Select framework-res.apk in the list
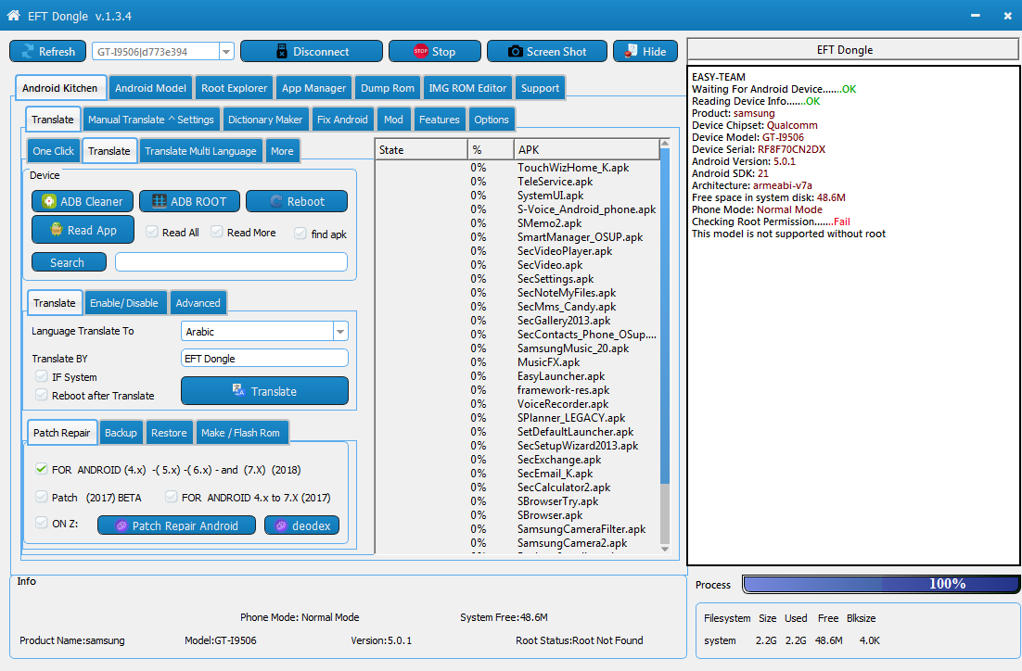 coord(517,390)
